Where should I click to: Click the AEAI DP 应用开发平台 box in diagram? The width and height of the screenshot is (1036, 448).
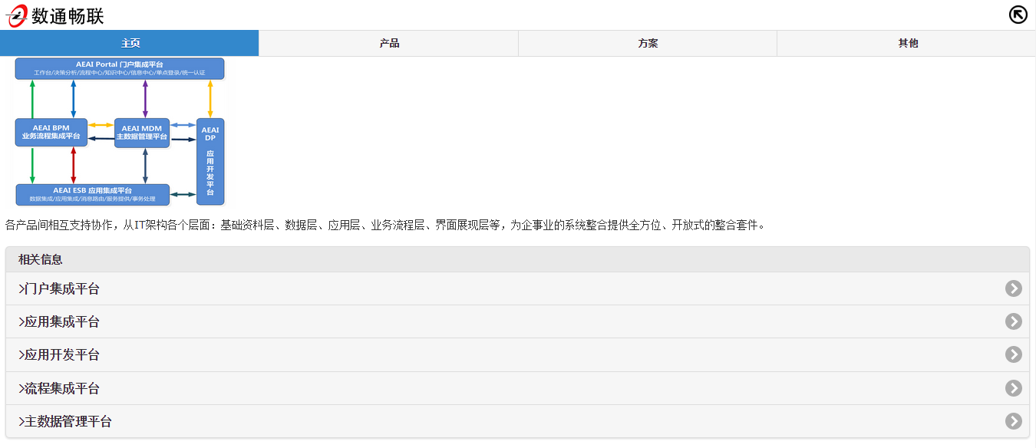(x=210, y=162)
